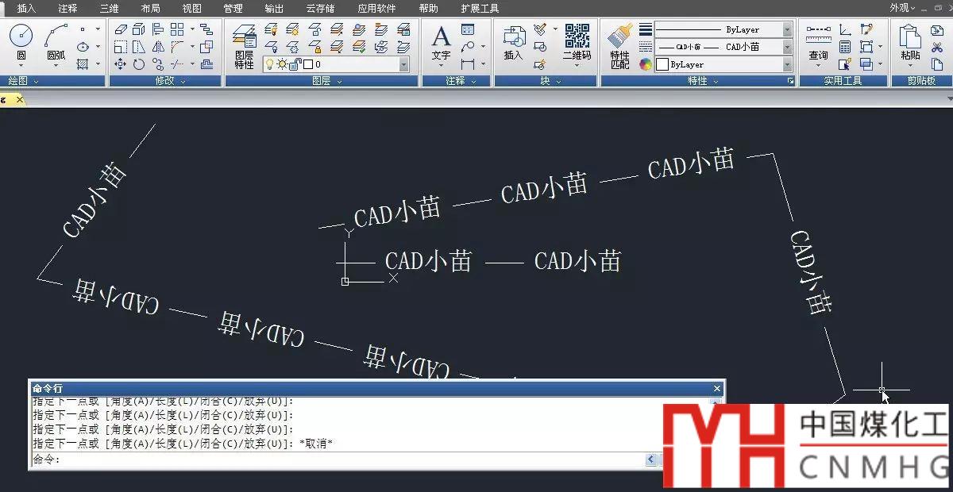The image size is (953, 492).
Task: Open 特性 panel dialog launcher arrow
Action: click(x=790, y=81)
